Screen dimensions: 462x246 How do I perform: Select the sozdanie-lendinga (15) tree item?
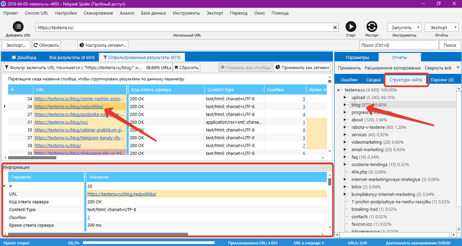point(380,164)
